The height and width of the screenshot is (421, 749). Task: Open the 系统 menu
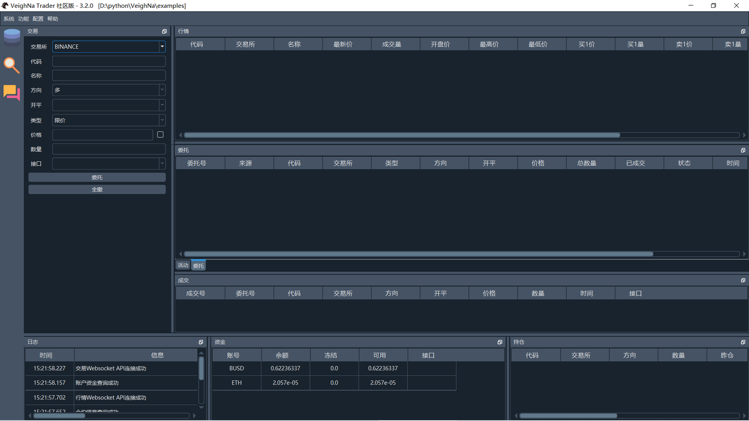point(9,19)
